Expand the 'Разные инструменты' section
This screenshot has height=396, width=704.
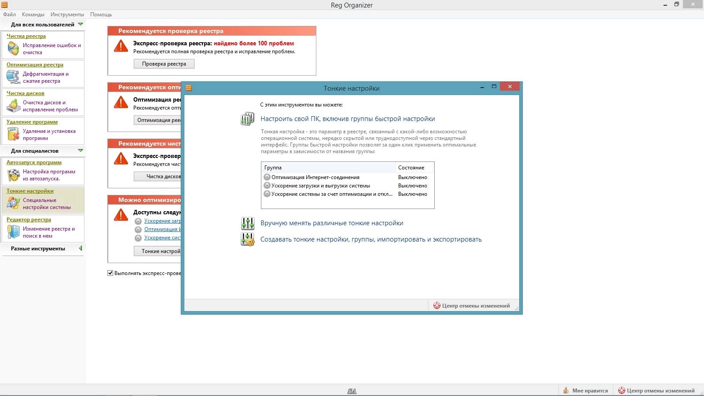81,248
